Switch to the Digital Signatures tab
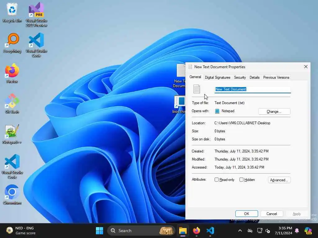The height and width of the screenshot is (238, 318). [218, 77]
